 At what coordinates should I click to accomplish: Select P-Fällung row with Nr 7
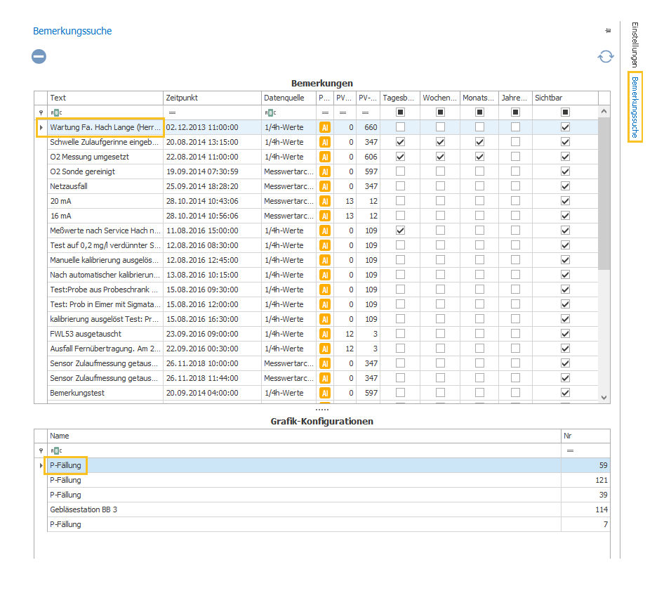[x=321, y=524]
